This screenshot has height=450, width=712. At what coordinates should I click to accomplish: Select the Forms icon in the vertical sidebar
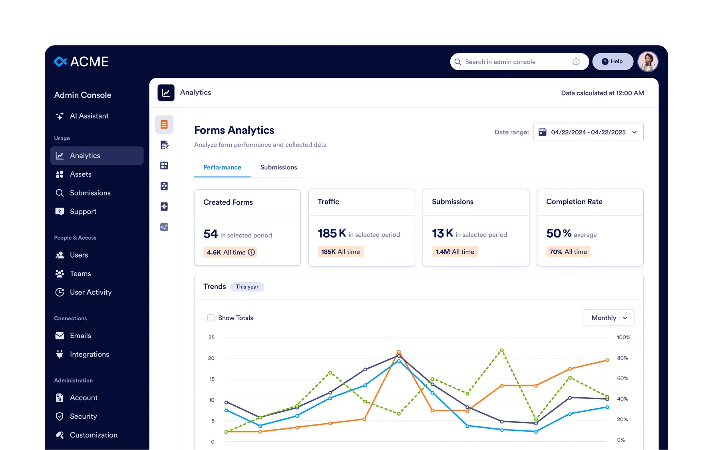coord(164,124)
